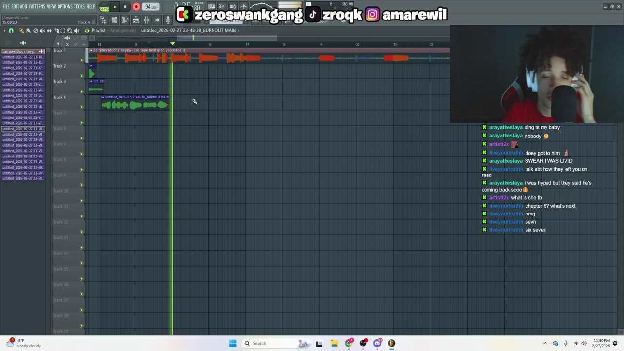Toggle the Track 5 mute LED
This screenshot has height=351, width=624.
(x=82, y=123)
